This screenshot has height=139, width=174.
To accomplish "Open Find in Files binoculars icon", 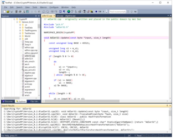I will [x=92, y=11].
